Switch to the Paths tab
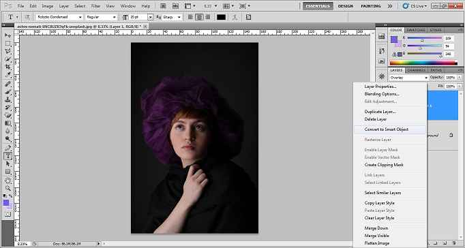Screen dimensions: 465x248 pyautogui.click(x=436, y=70)
